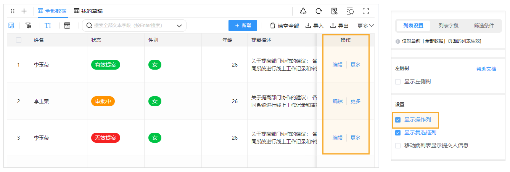Open the recycle bin icon in the top toolbar
The image size is (510, 172).
click(x=303, y=11)
